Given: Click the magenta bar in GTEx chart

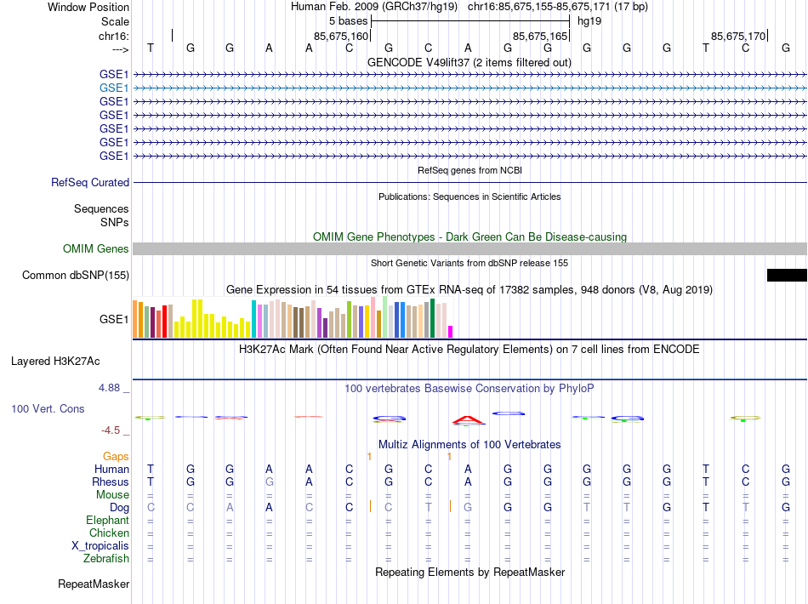Looking at the screenshot, I should (x=451, y=332).
